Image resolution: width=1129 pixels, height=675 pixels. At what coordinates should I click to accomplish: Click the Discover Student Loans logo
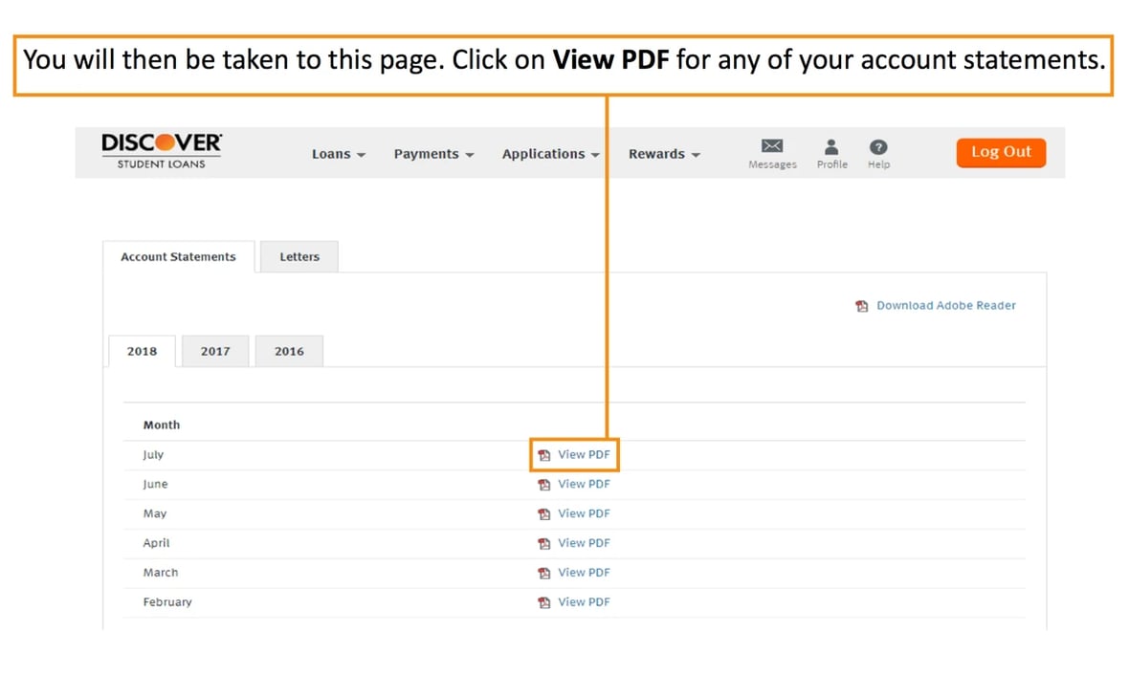[x=162, y=151]
